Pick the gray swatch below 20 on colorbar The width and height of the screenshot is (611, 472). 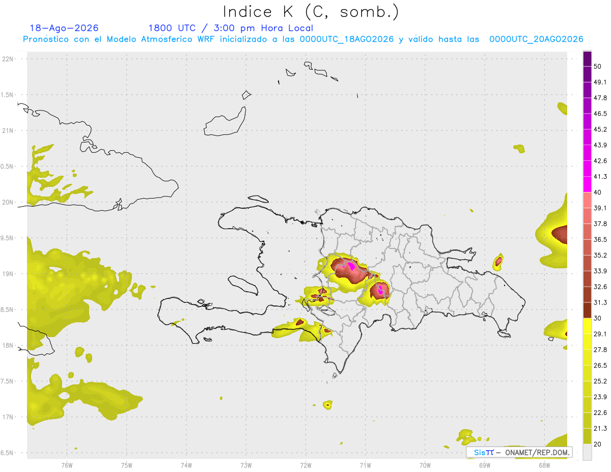coord(587,452)
